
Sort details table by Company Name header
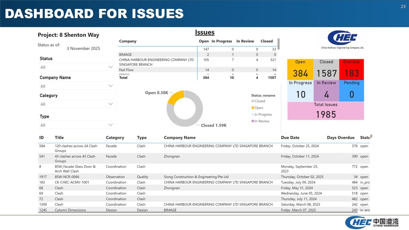point(180,138)
